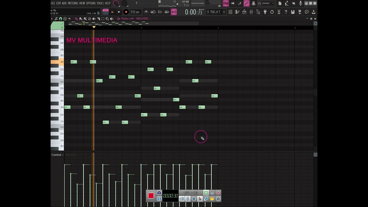Image resolution: width=368 pixels, height=207 pixels.
Task: Open the browser/plugin picker icon
Action: click(x=258, y=12)
